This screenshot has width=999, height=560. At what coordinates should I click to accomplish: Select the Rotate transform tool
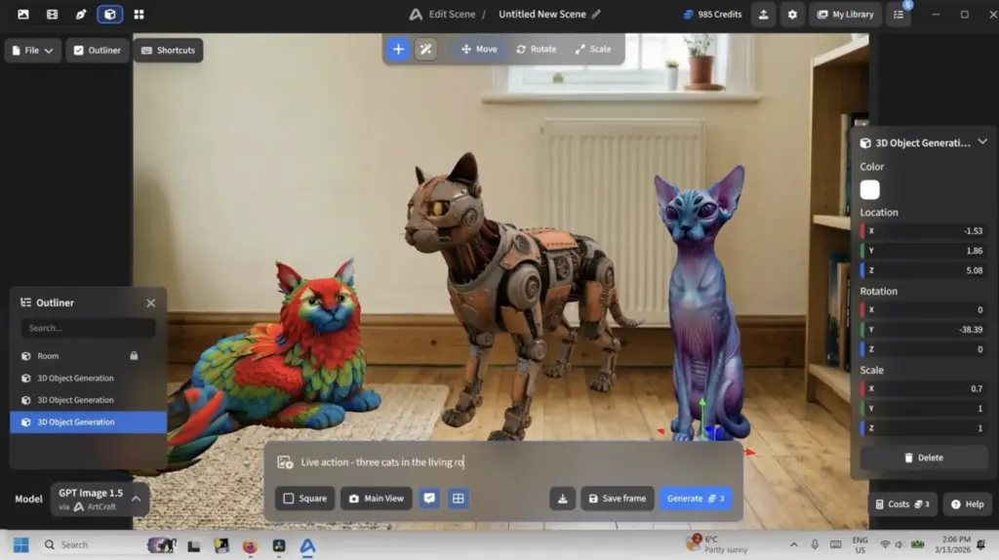(x=537, y=49)
